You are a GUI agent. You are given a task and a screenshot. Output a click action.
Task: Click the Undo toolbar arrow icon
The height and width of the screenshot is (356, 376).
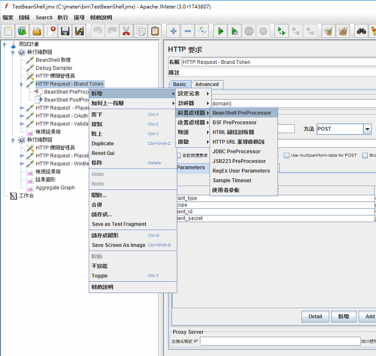98,31
